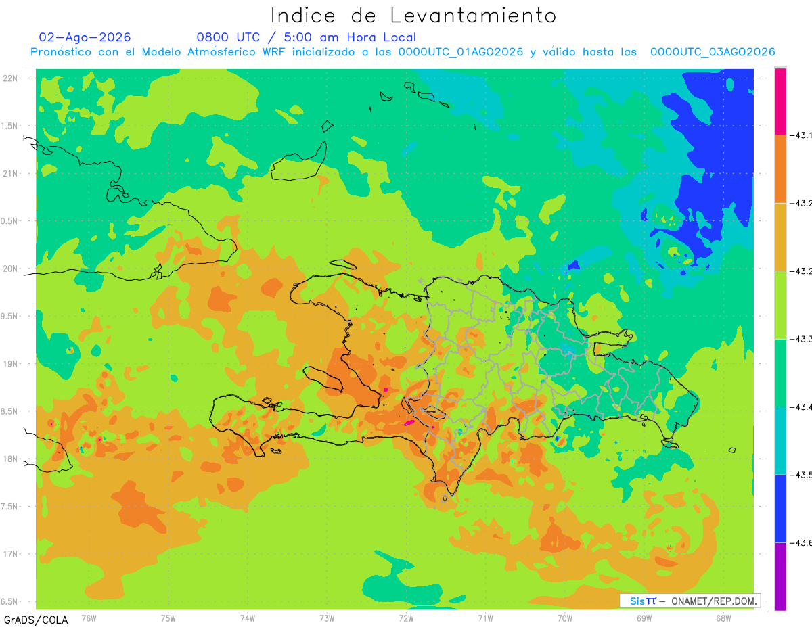This screenshot has width=812, height=627.
Task: Click the "-43.5" color bar value
Action: [x=801, y=475]
